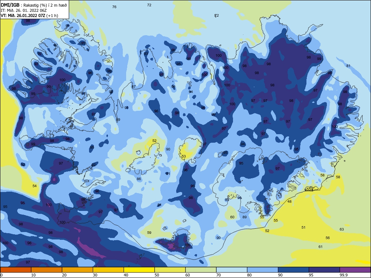Click the dark blue 90–95 legend swatch
Viewport: 371px width, 278px height.
(x=293, y=270)
